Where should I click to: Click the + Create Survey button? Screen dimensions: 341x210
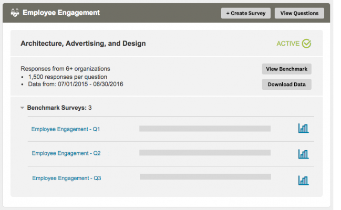(246, 13)
